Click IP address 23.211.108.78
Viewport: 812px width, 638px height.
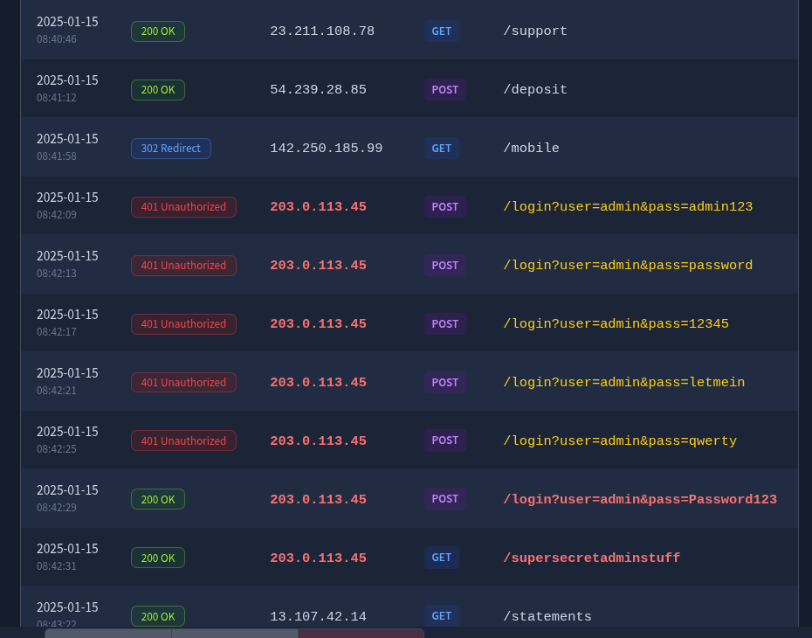[x=322, y=31]
